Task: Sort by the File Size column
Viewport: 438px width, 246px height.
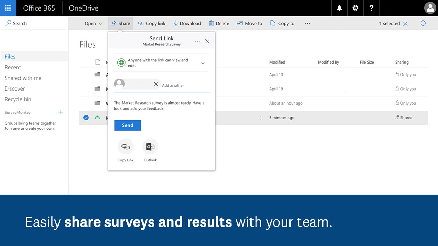Action: (367, 62)
